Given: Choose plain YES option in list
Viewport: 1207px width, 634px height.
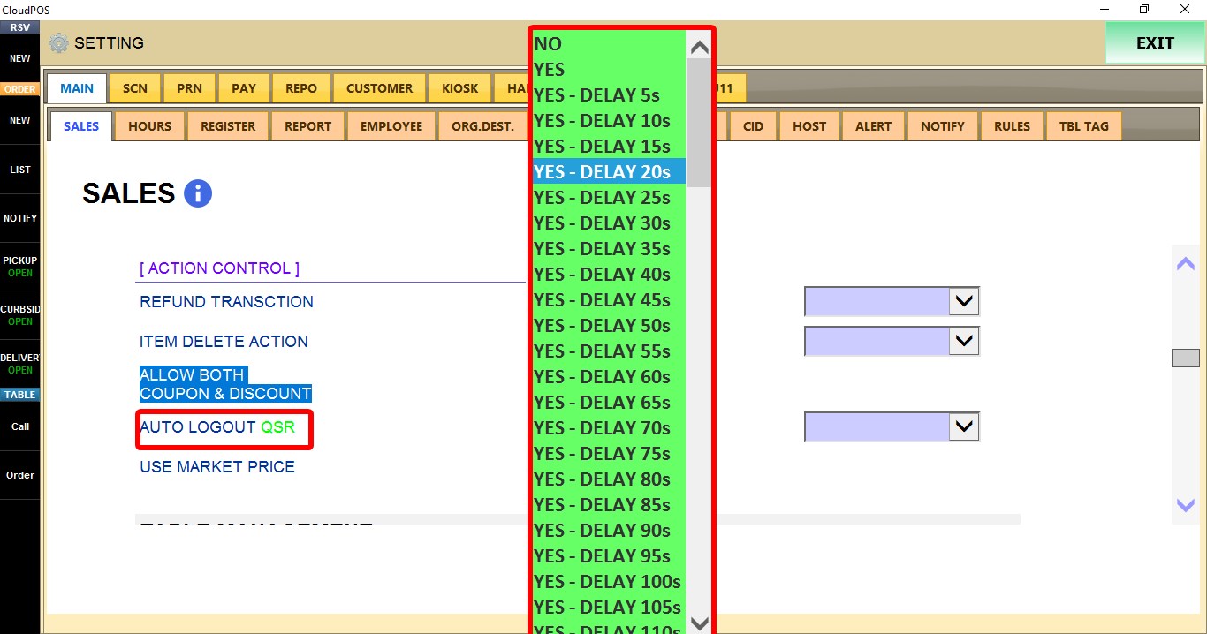Looking at the screenshot, I should (x=609, y=69).
